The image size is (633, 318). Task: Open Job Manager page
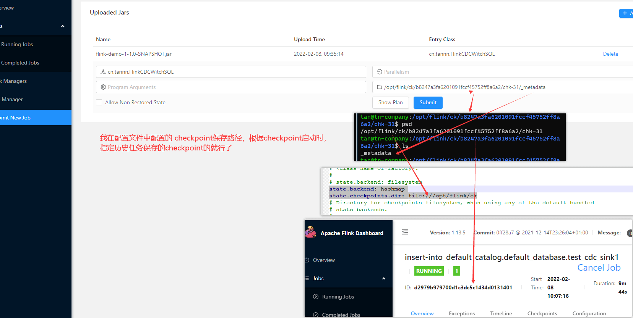[12, 99]
